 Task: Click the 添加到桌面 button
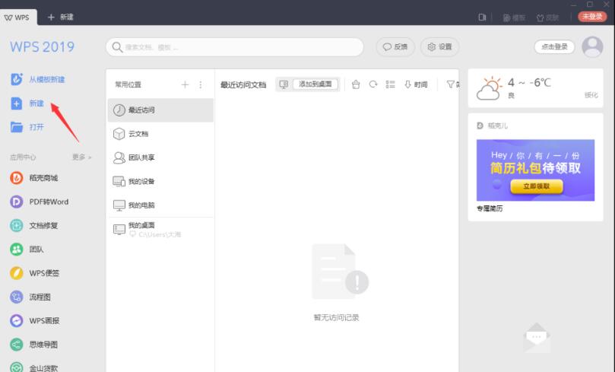coord(315,84)
